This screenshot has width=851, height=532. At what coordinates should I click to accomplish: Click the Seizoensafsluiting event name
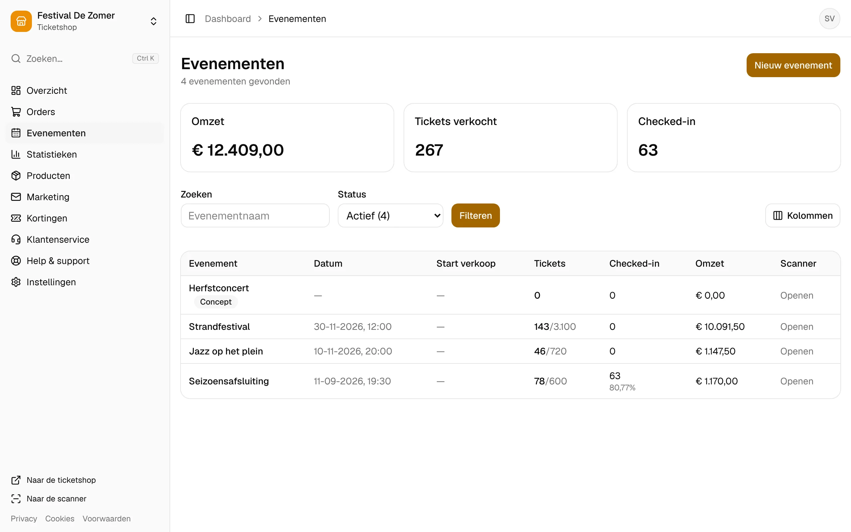tap(229, 381)
